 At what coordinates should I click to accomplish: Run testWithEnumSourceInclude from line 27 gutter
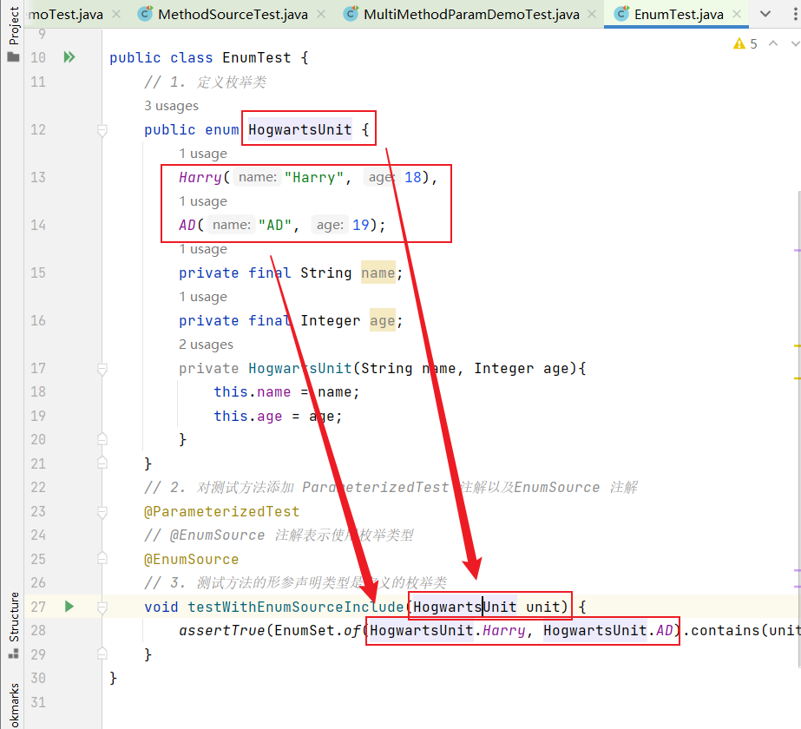(69, 607)
